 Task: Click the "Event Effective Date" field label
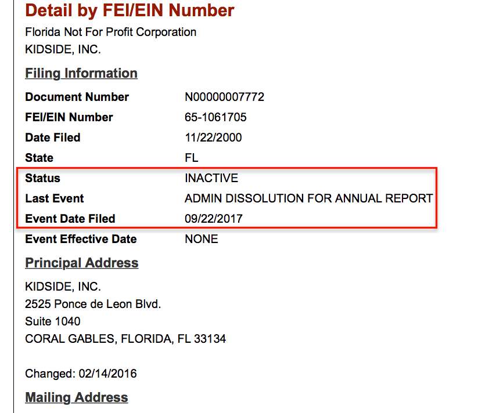tap(81, 239)
